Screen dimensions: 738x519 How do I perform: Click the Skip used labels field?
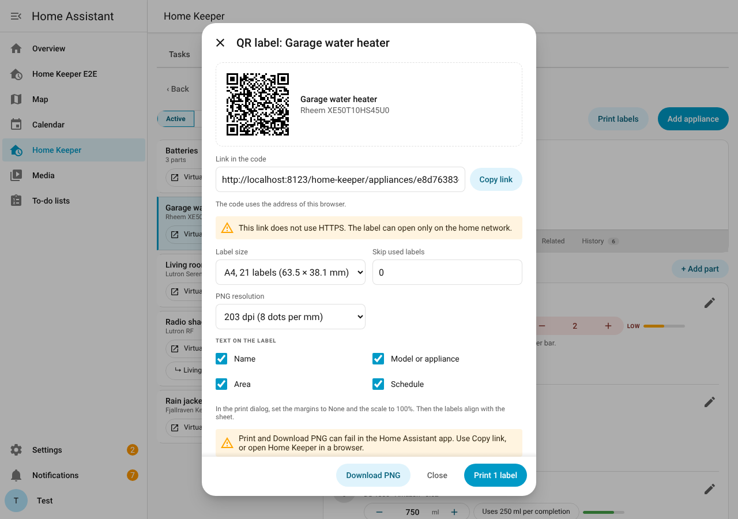click(447, 272)
